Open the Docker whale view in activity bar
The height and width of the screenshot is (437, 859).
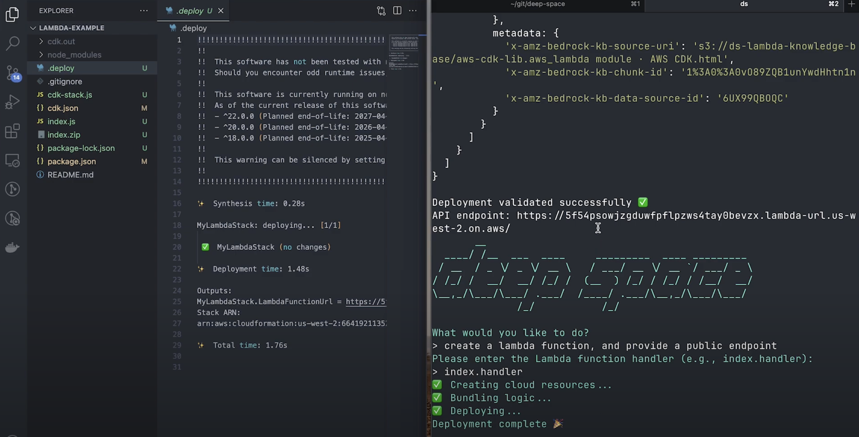[x=12, y=247]
